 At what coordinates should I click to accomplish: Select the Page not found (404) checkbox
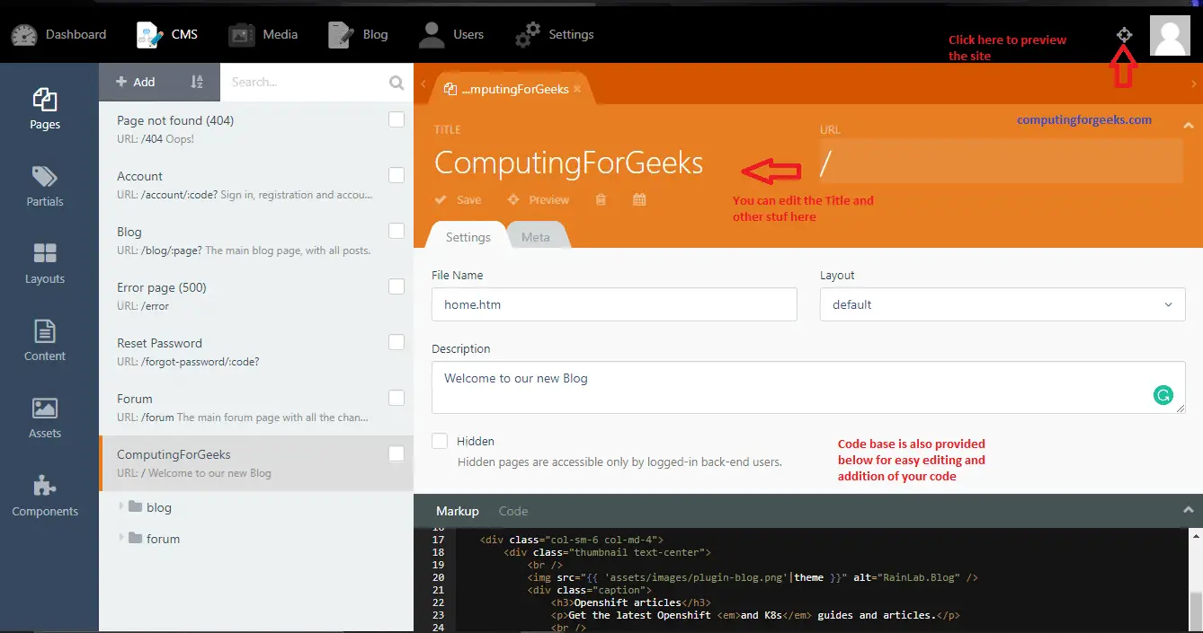(x=397, y=119)
